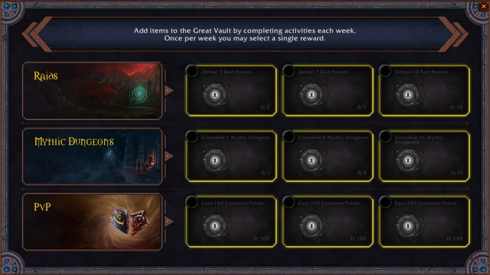Click the lock icon under Complete 5 Mythic Dungeons
Viewport: 490px width, 275px height.
[311, 160]
